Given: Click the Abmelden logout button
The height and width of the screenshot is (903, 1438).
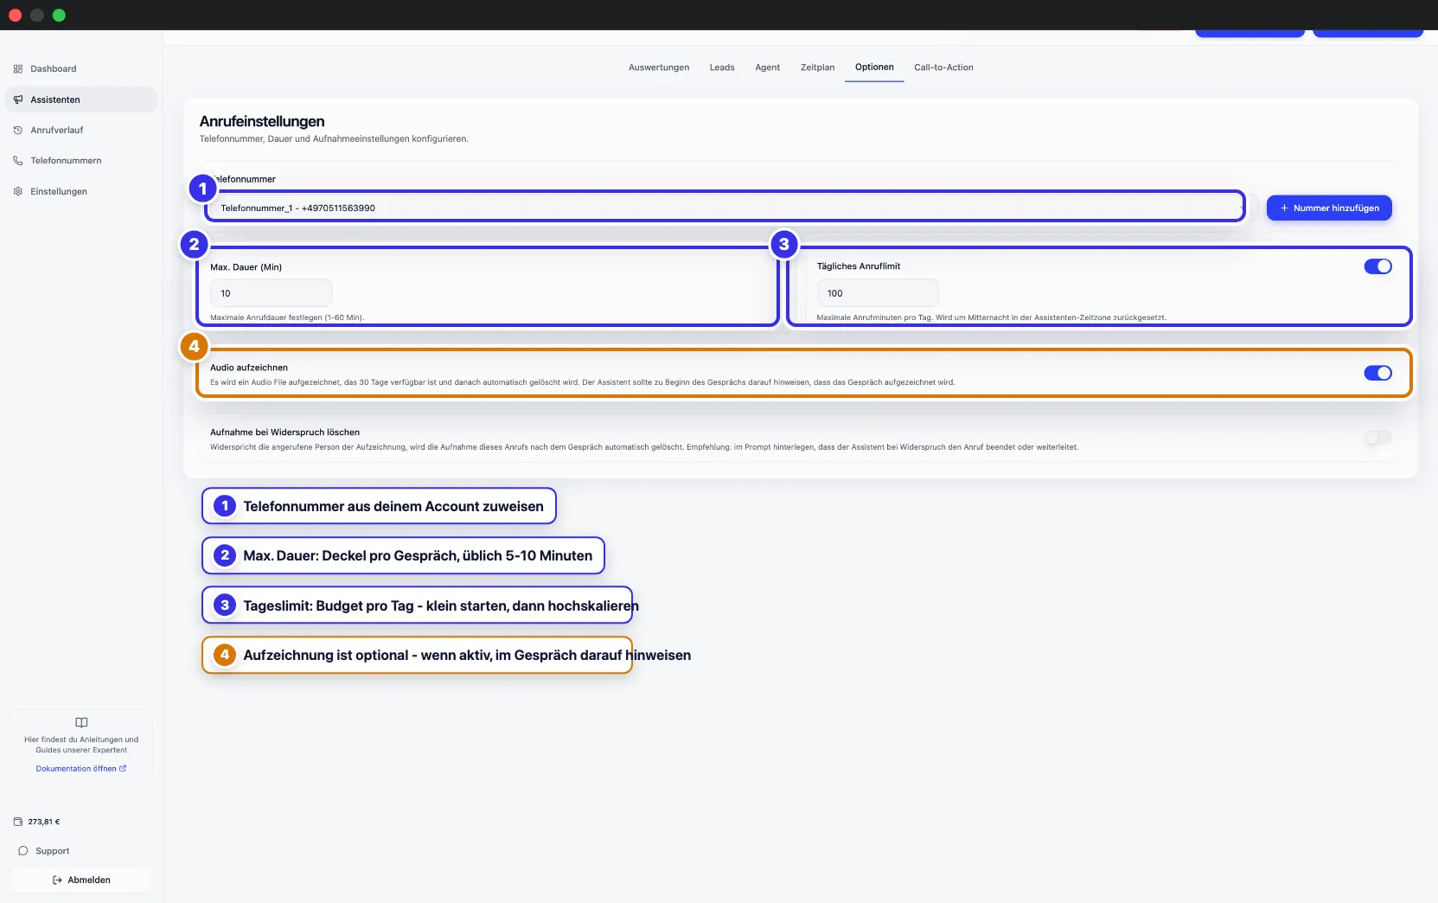Looking at the screenshot, I should pyautogui.click(x=81, y=881).
